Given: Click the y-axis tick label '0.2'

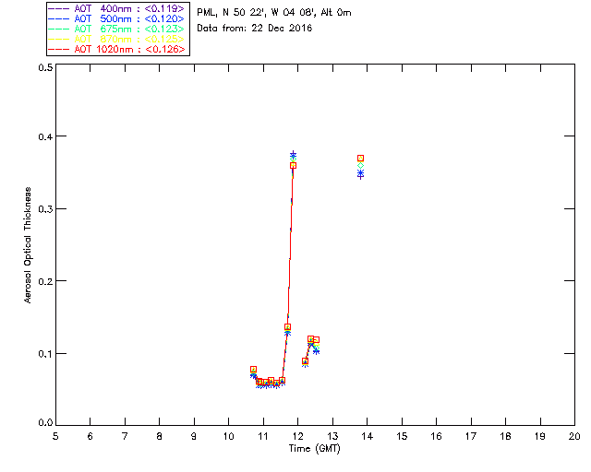Looking at the screenshot, I should pos(45,281).
